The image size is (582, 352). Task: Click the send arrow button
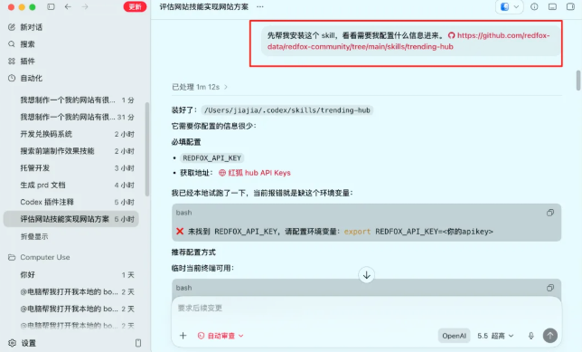point(550,336)
